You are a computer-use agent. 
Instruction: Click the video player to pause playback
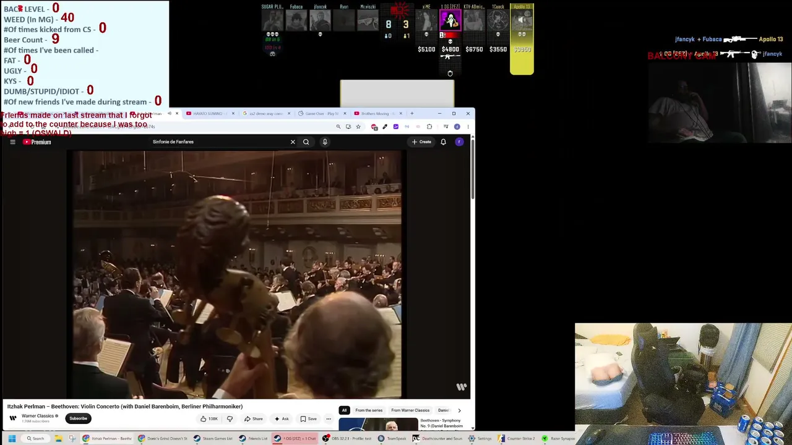coord(237,275)
